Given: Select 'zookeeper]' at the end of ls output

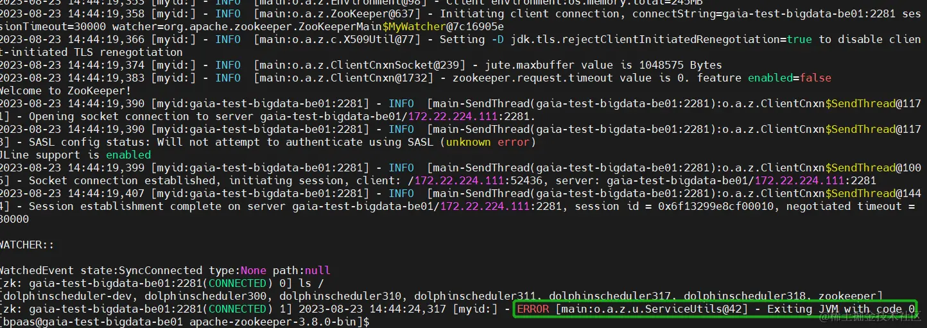Looking at the screenshot, I should 851,296.
